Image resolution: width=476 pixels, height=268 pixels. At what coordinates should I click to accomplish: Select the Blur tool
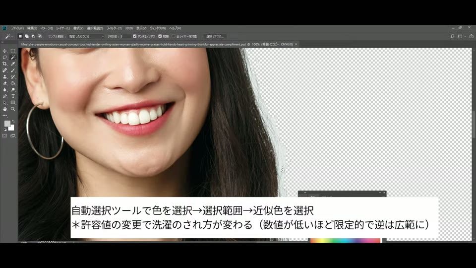point(4,90)
